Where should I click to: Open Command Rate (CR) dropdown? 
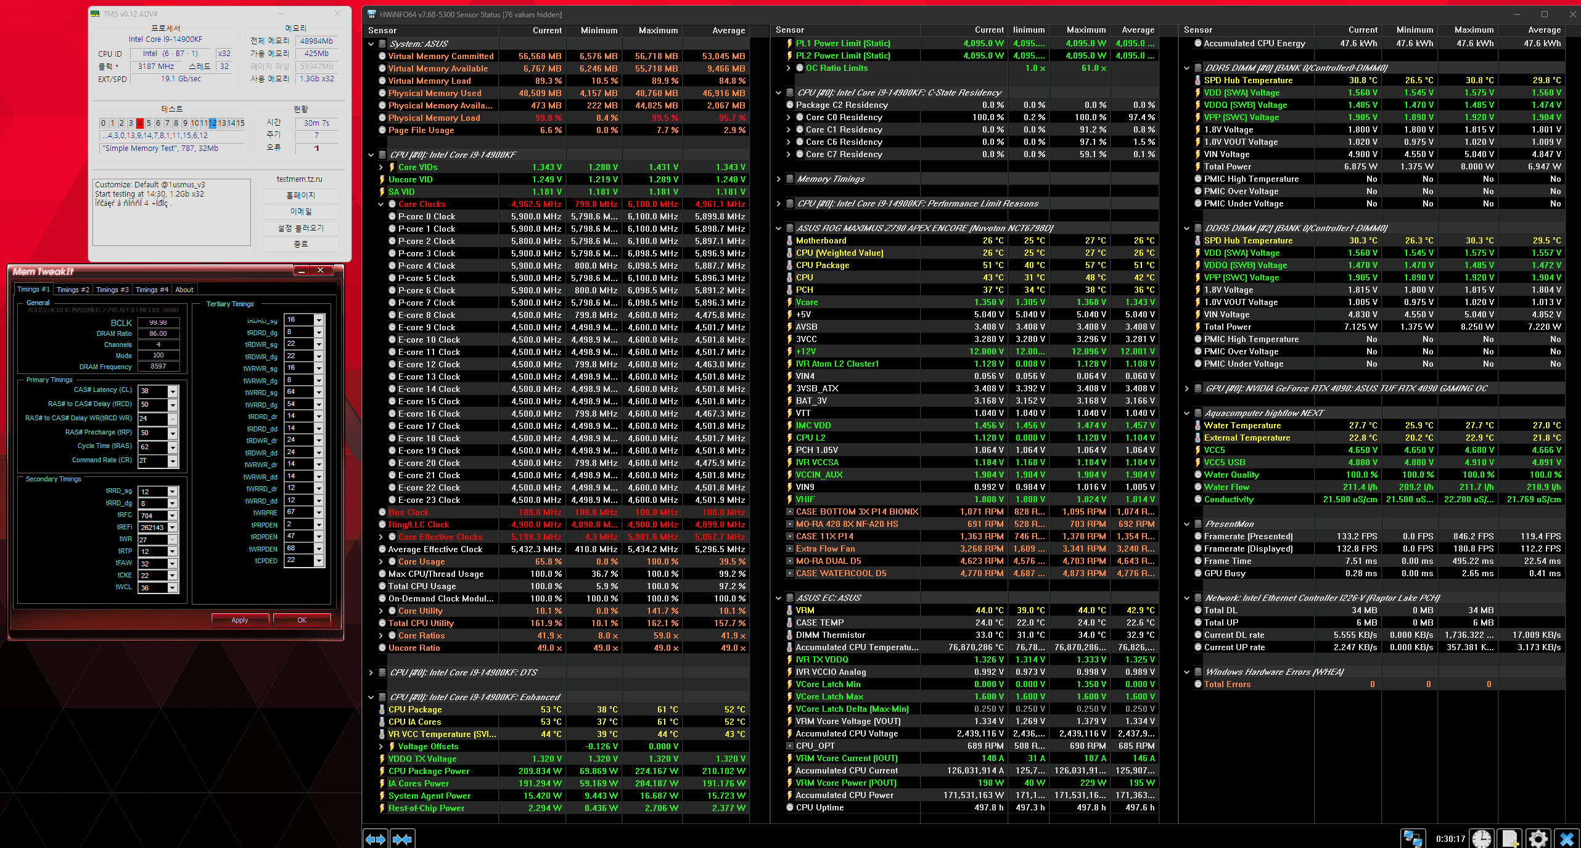173,461
